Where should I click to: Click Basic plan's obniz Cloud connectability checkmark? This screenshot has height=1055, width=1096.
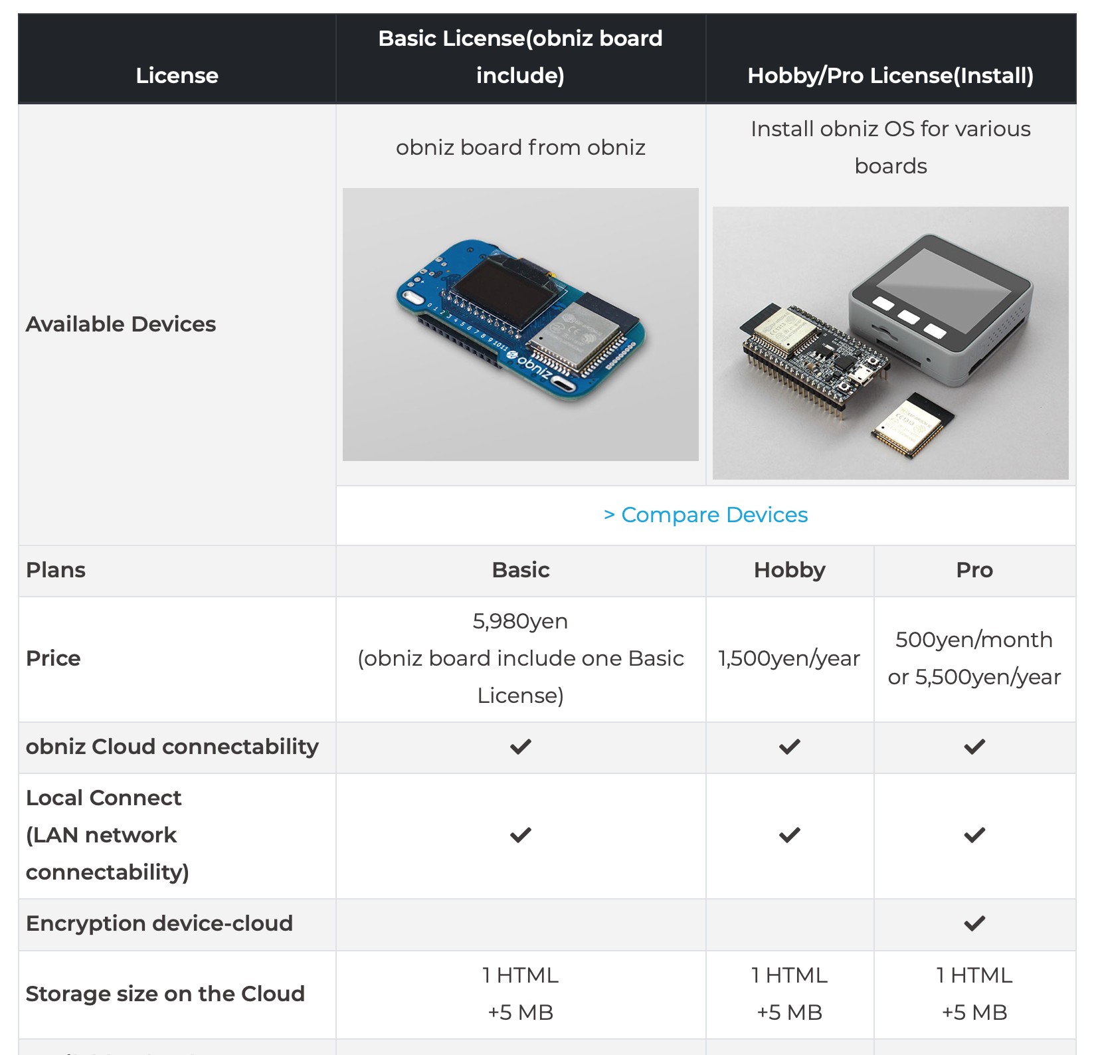(521, 747)
